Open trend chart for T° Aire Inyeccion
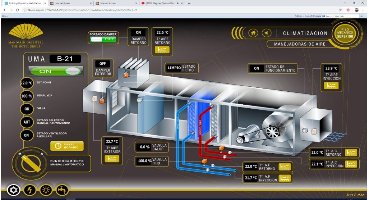 point(331,85)
